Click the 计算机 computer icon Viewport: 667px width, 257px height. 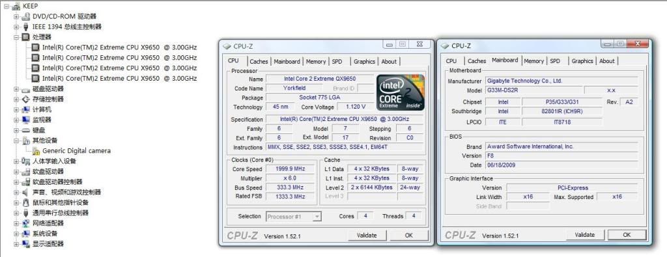[26, 109]
